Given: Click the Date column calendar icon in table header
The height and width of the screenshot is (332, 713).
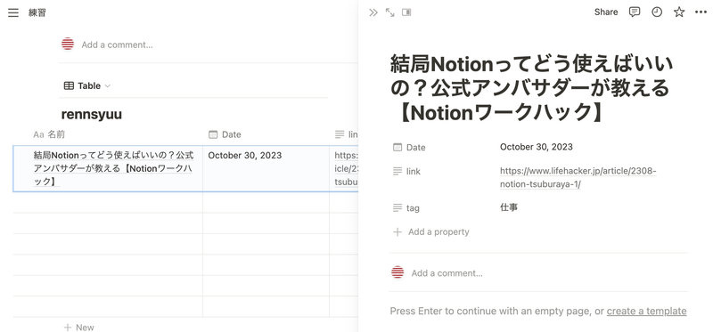Looking at the screenshot, I should click(213, 134).
